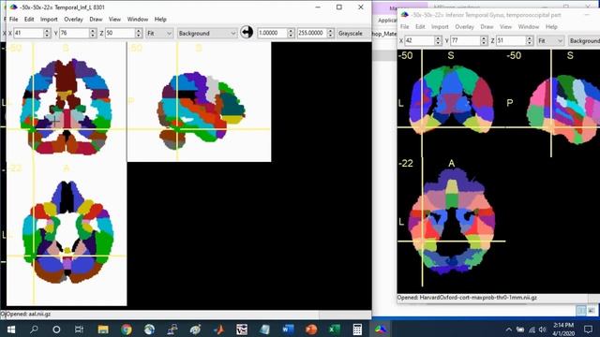Open File menu in HarvardOxford window
Screen dimensions: 600x337
[x=404, y=27]
